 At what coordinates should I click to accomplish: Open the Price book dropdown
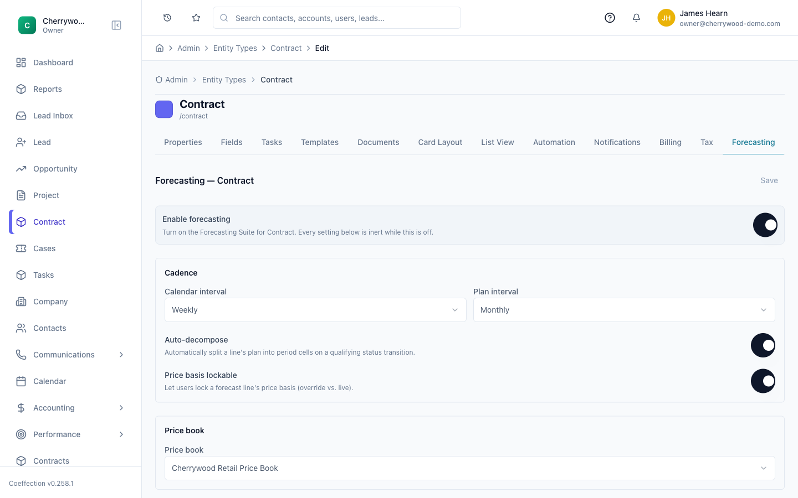tap(470, 468)
